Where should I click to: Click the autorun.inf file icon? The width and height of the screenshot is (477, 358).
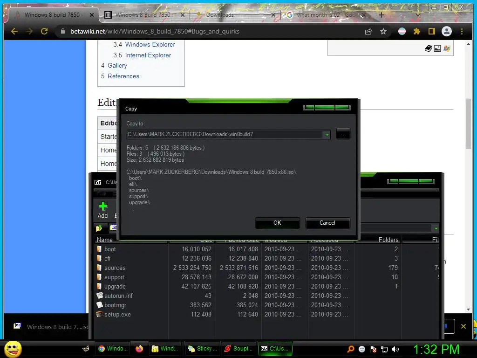(100, 296)
